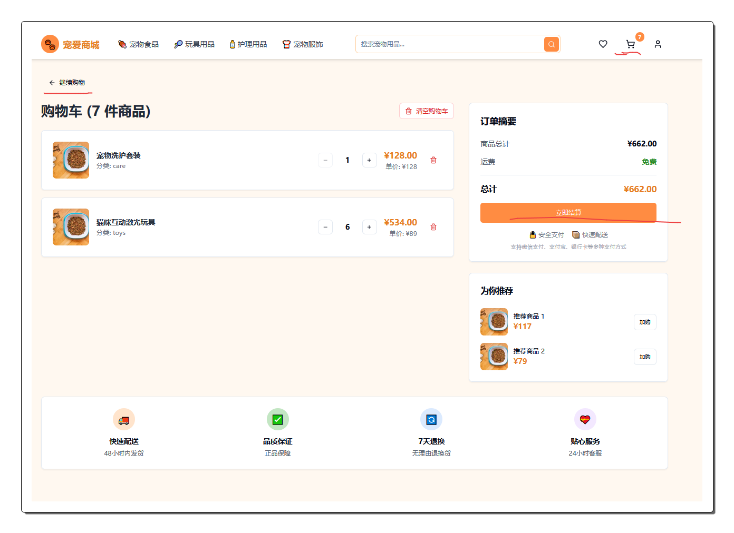Decrease quantity of 猫咪互动激光玩具
734x533 pixels.
pyautogui.click(x=325, y=227)
